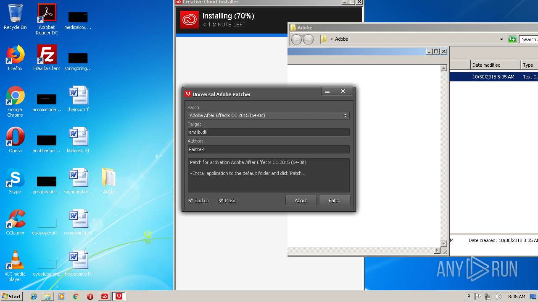The height and width of the screenshot is (302, 538).
Task: Open the Recycle Bin desktop icon
Action: pyautogui.click(x=15, y=17)
